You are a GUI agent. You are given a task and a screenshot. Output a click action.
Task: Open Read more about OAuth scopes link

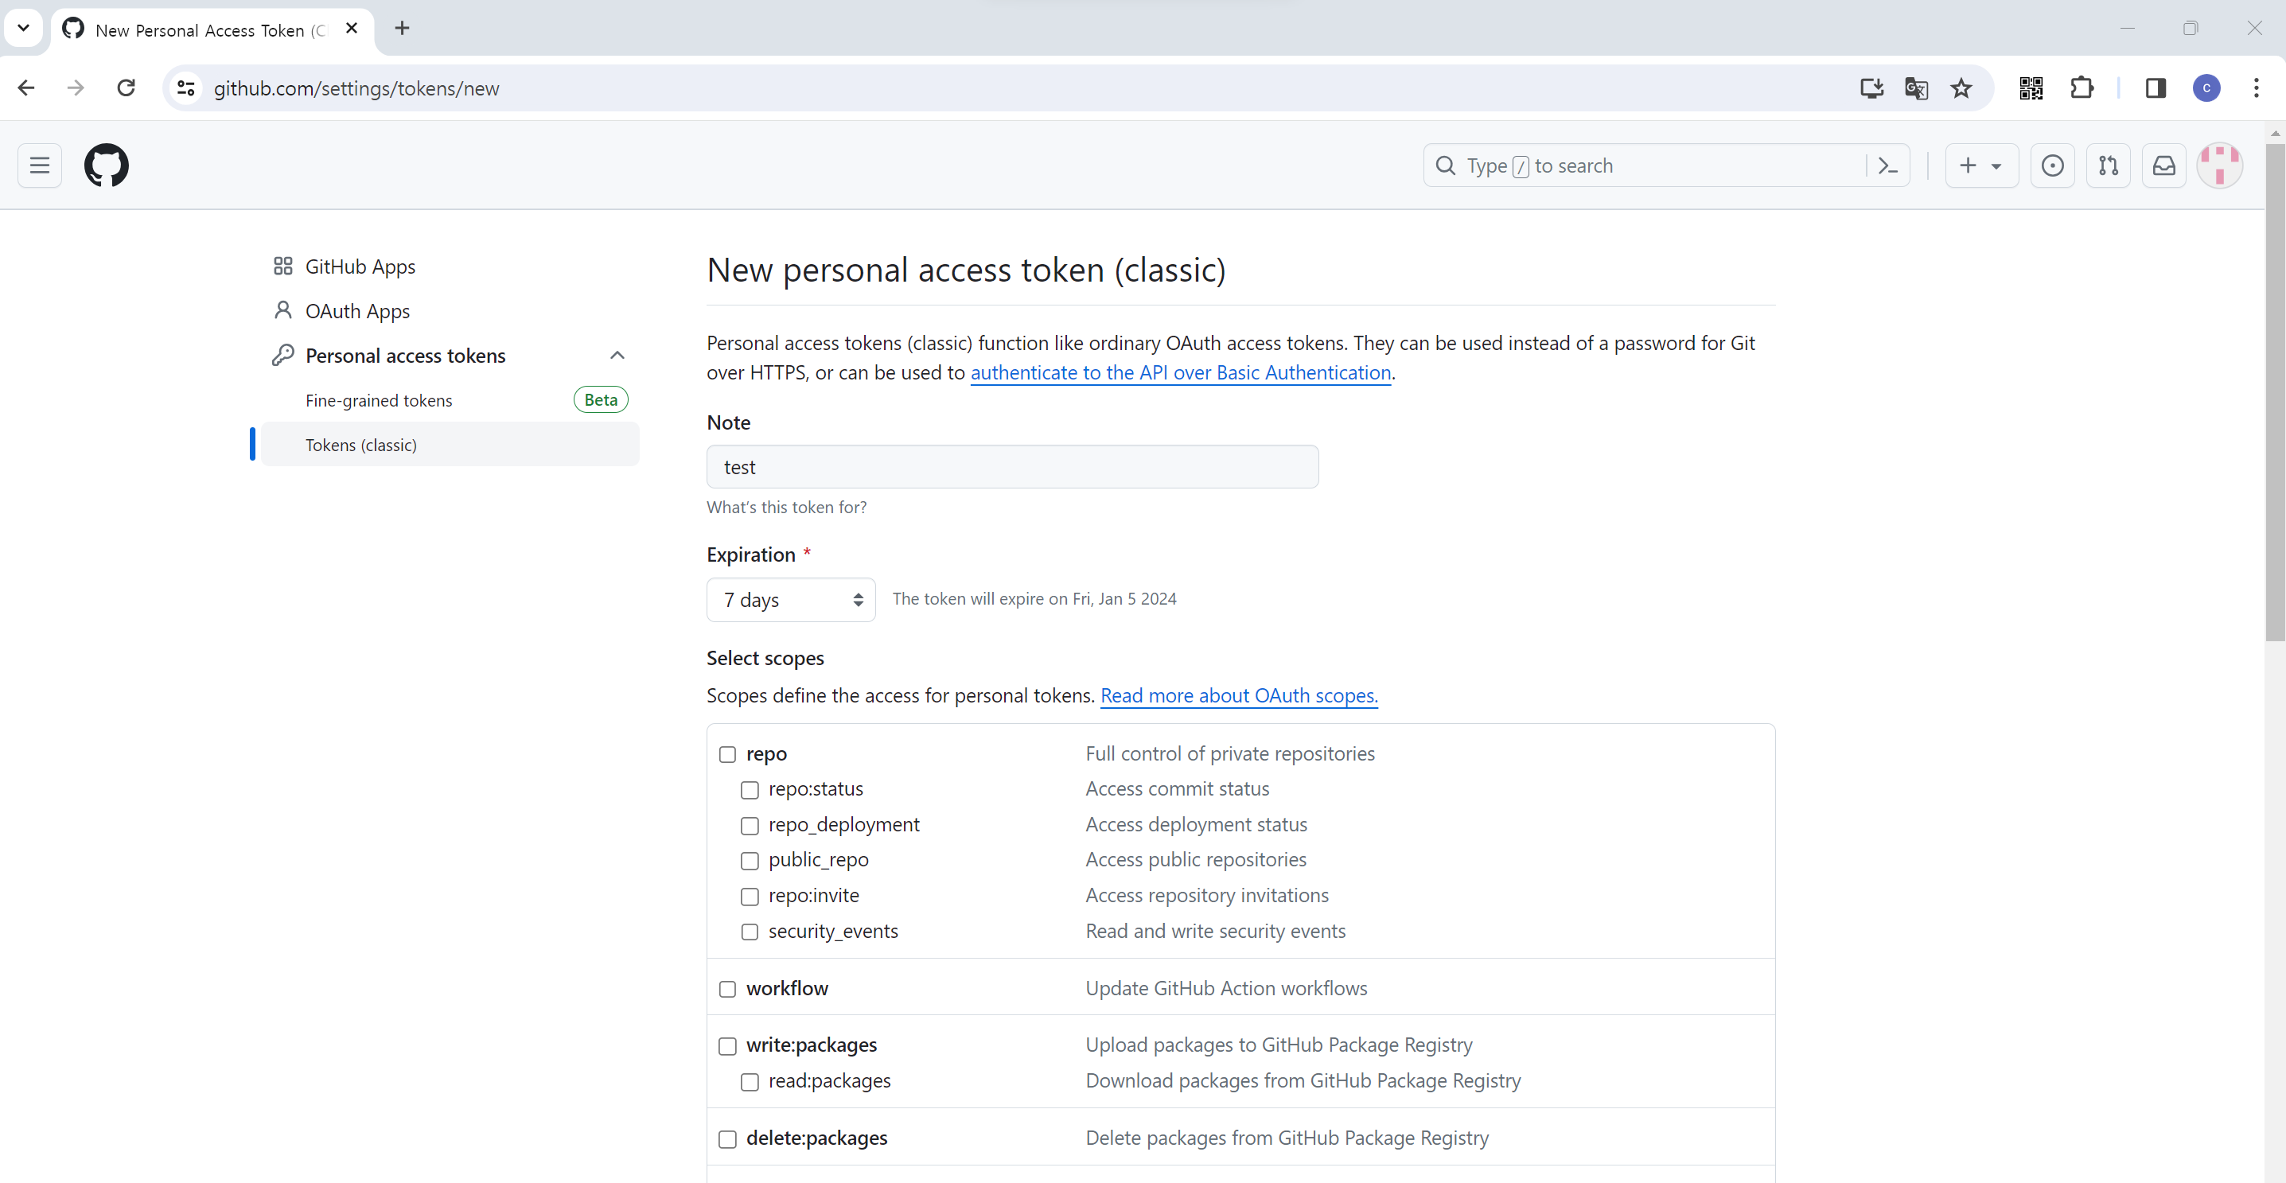click(x=1238, y=696)
